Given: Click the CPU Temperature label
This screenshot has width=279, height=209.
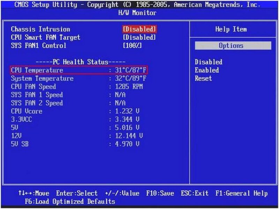Looking at the screenshot, I should tap(37, 70).
